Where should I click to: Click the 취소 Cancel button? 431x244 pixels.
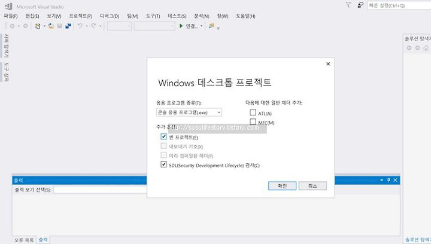pos(313,186)
